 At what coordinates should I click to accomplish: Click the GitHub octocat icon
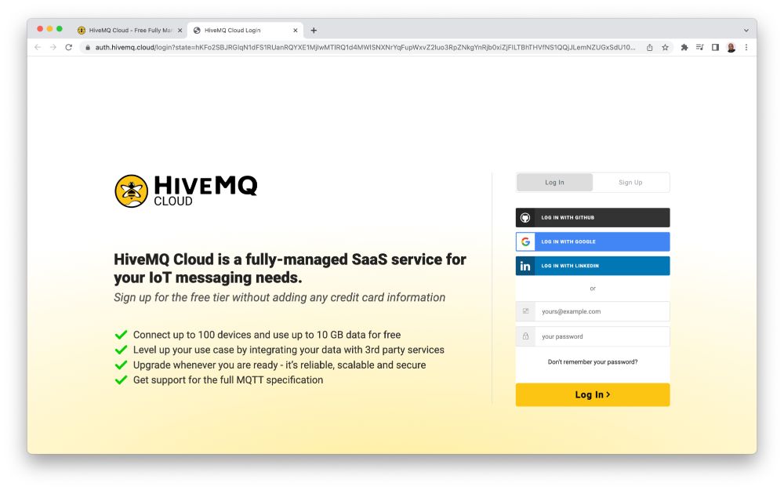[x=525, y=217]
